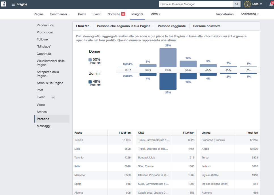Open Post in the sidebar
This screenshot has height=195, width=274.
click(x=40, y=90)
